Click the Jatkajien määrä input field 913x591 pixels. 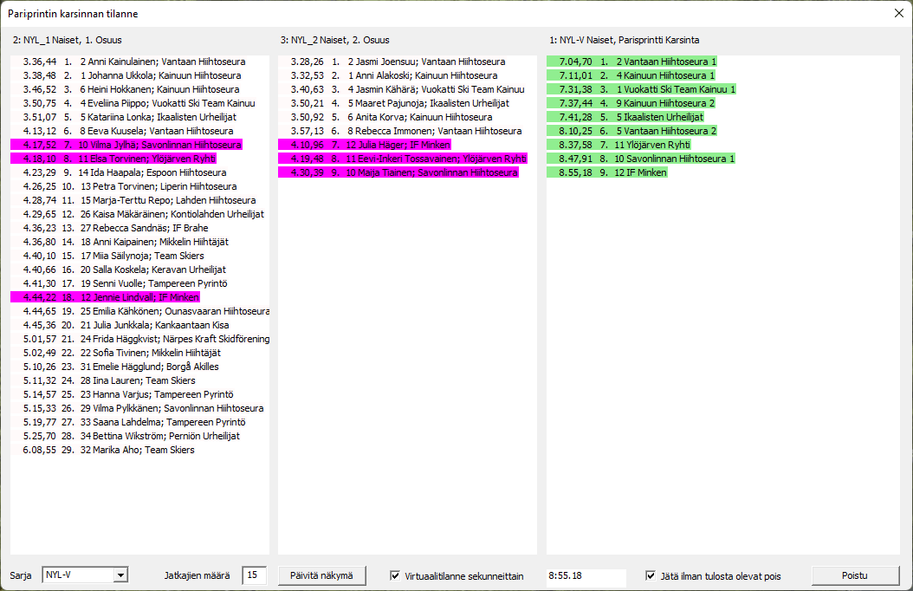[255, 575]
